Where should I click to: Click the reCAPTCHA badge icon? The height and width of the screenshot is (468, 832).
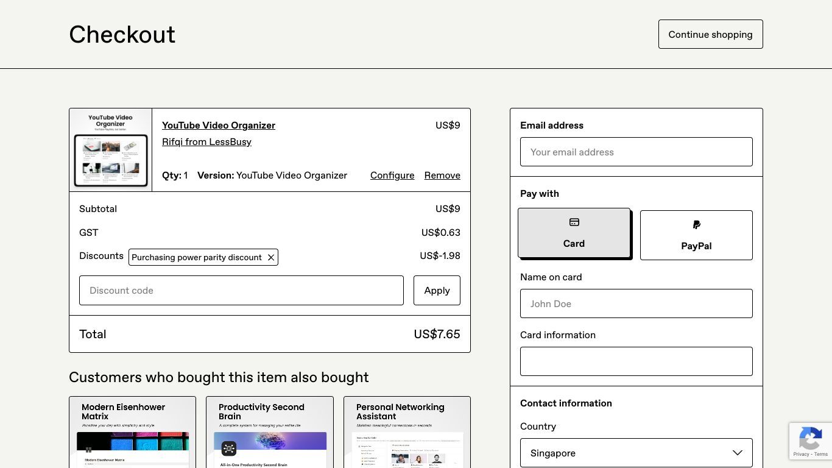[x=810, y=438]
